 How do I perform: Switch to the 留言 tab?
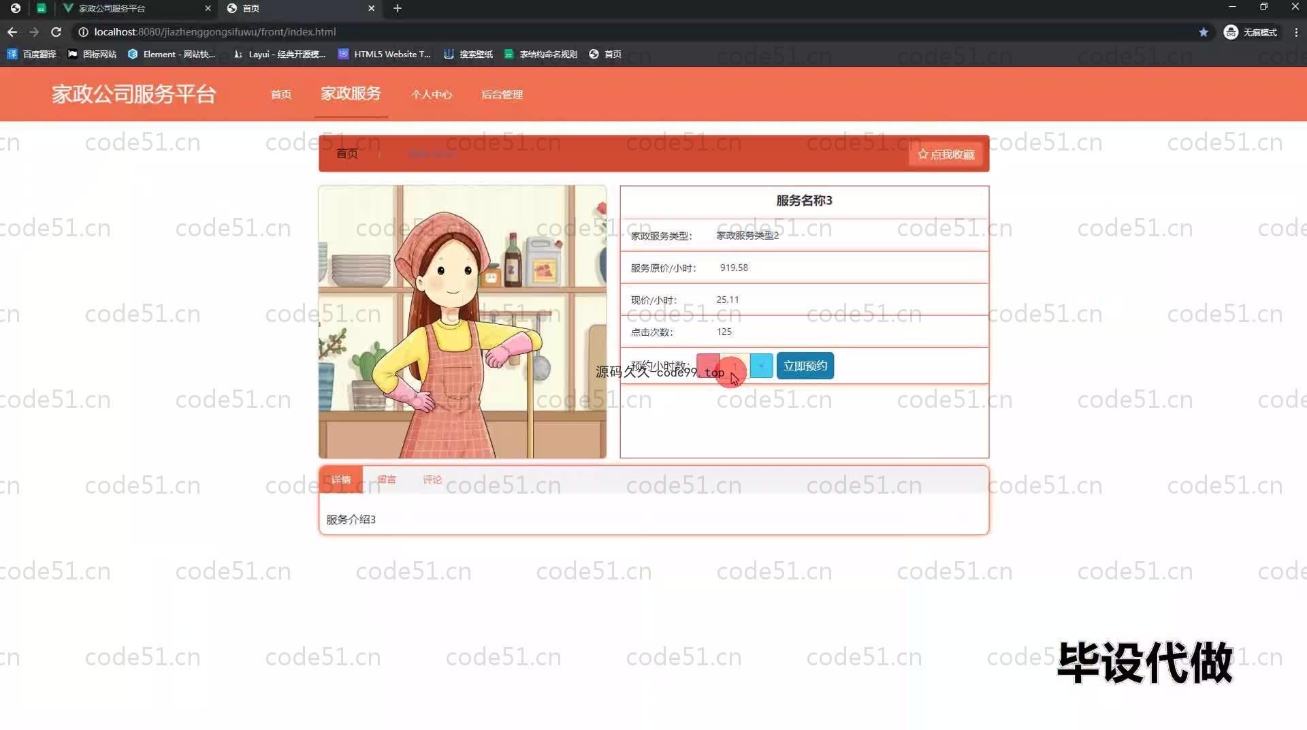386,479
